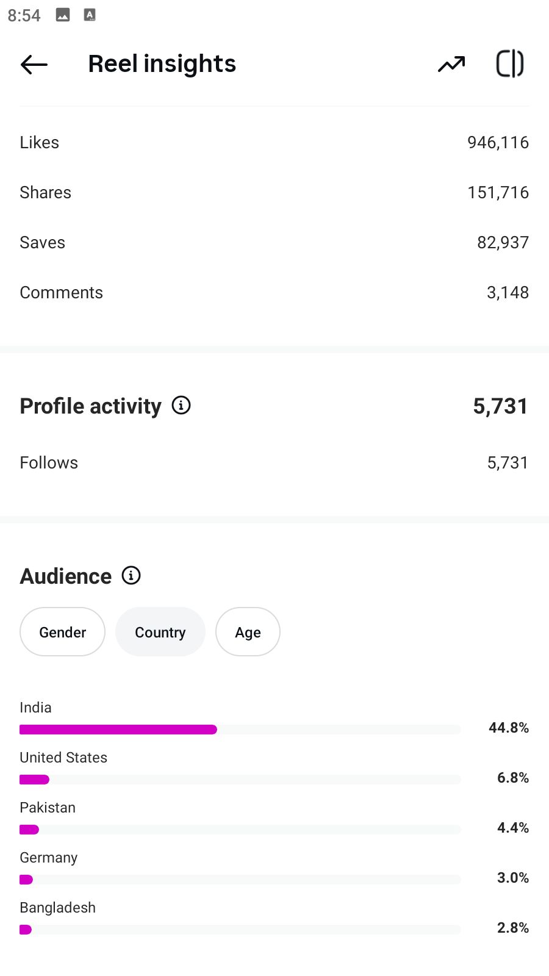Tap the Reel insights title
The width and height of the screenshot is (549, 976).
pos(162,64)
